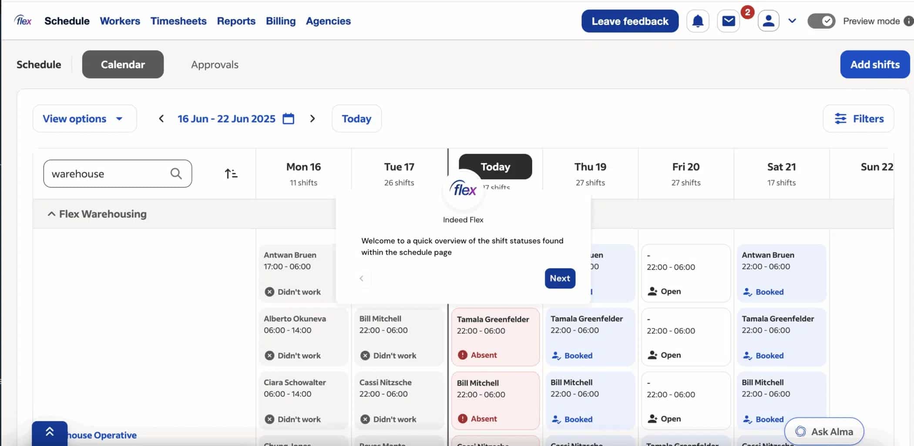The width and height of the screenshot is (914, 446).
Task: Expand the account menu chevron
Action: click(792, 21)
